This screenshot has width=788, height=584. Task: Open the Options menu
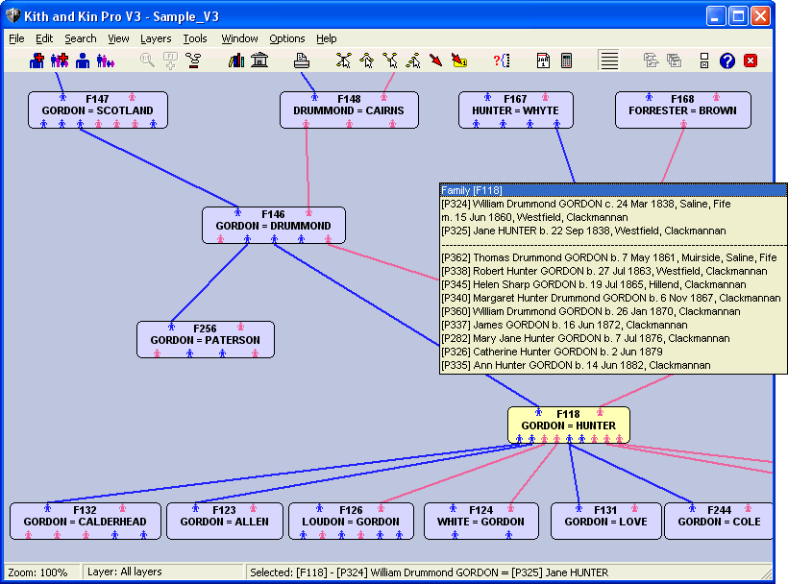pos(286,38)
